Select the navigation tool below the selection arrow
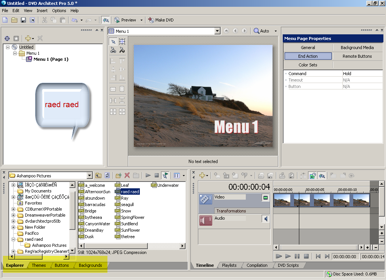Viewport: 386px width, 280px height. coord(113,50)
